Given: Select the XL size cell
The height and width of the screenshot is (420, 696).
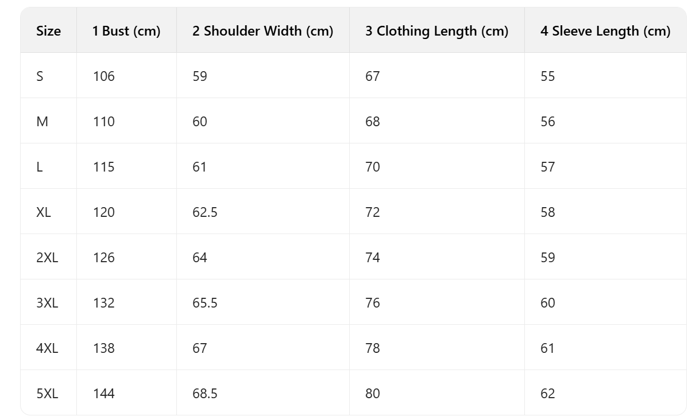Looking at the screenshot, I should tap(44, 212).
